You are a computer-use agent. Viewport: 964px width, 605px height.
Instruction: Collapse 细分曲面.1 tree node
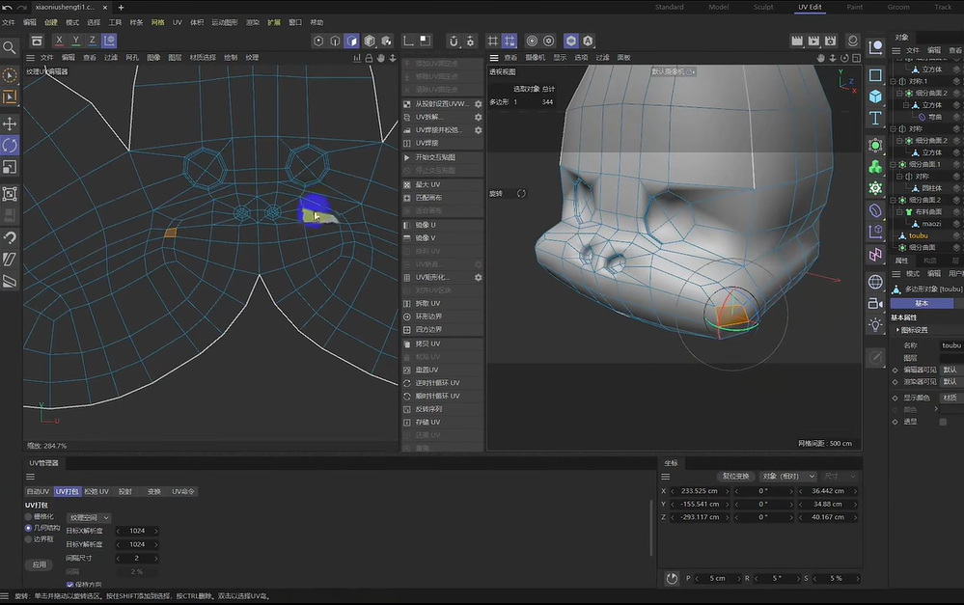tap(894, 164)
